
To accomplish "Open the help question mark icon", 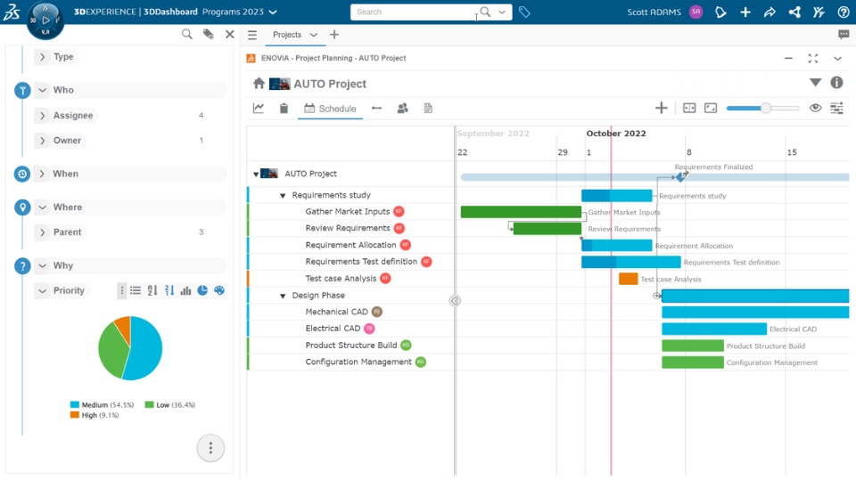I will 844,12.
